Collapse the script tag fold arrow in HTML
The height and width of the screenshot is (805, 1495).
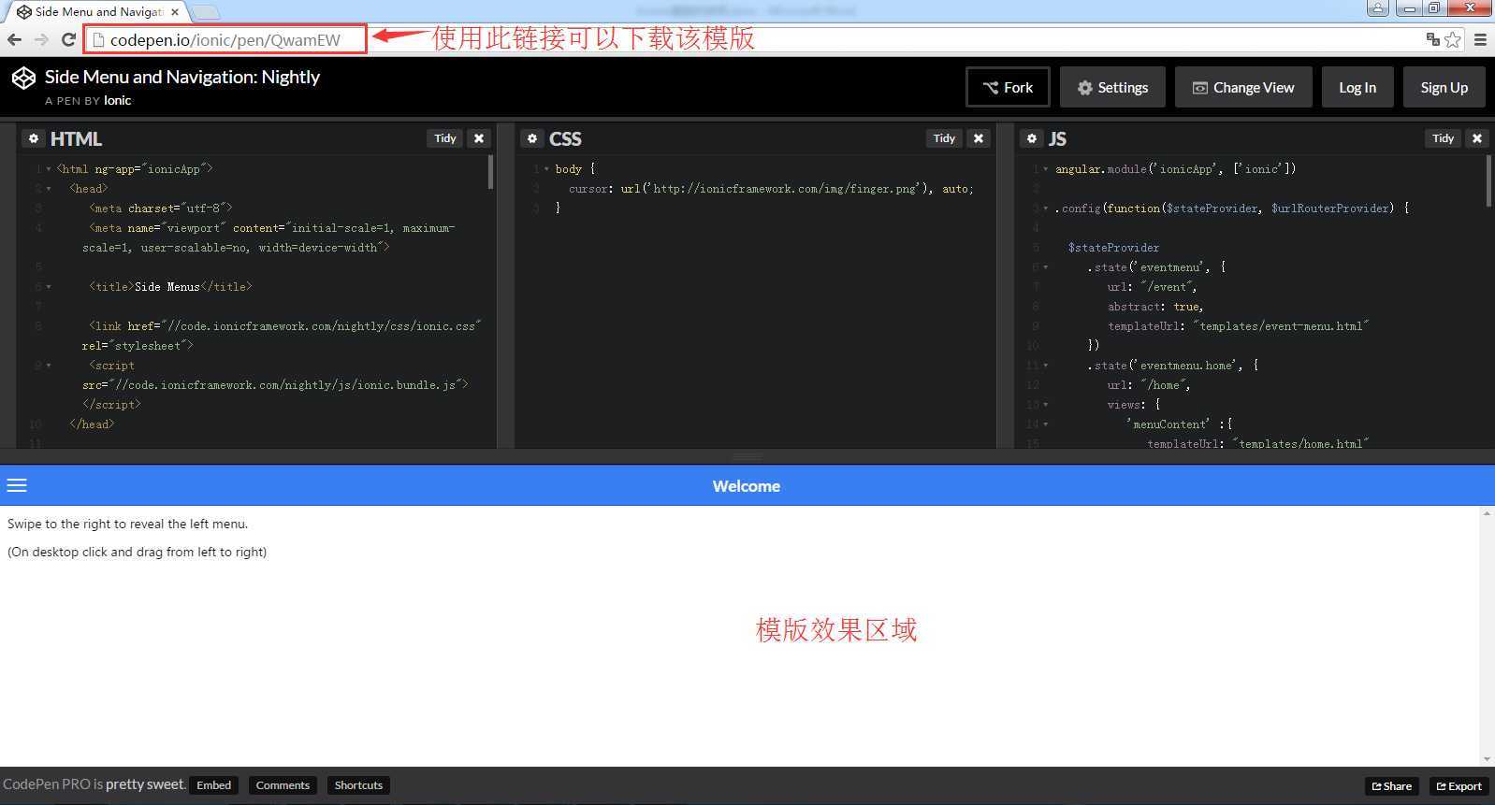49,366
